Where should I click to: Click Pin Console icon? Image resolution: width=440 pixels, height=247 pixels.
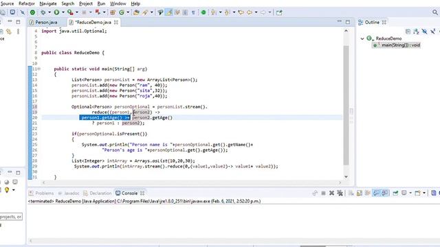coord(395,193)
